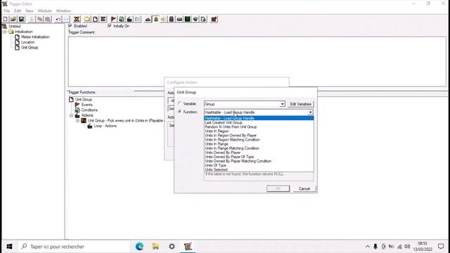Open the Import Manager icon

[x=203, y=19]
